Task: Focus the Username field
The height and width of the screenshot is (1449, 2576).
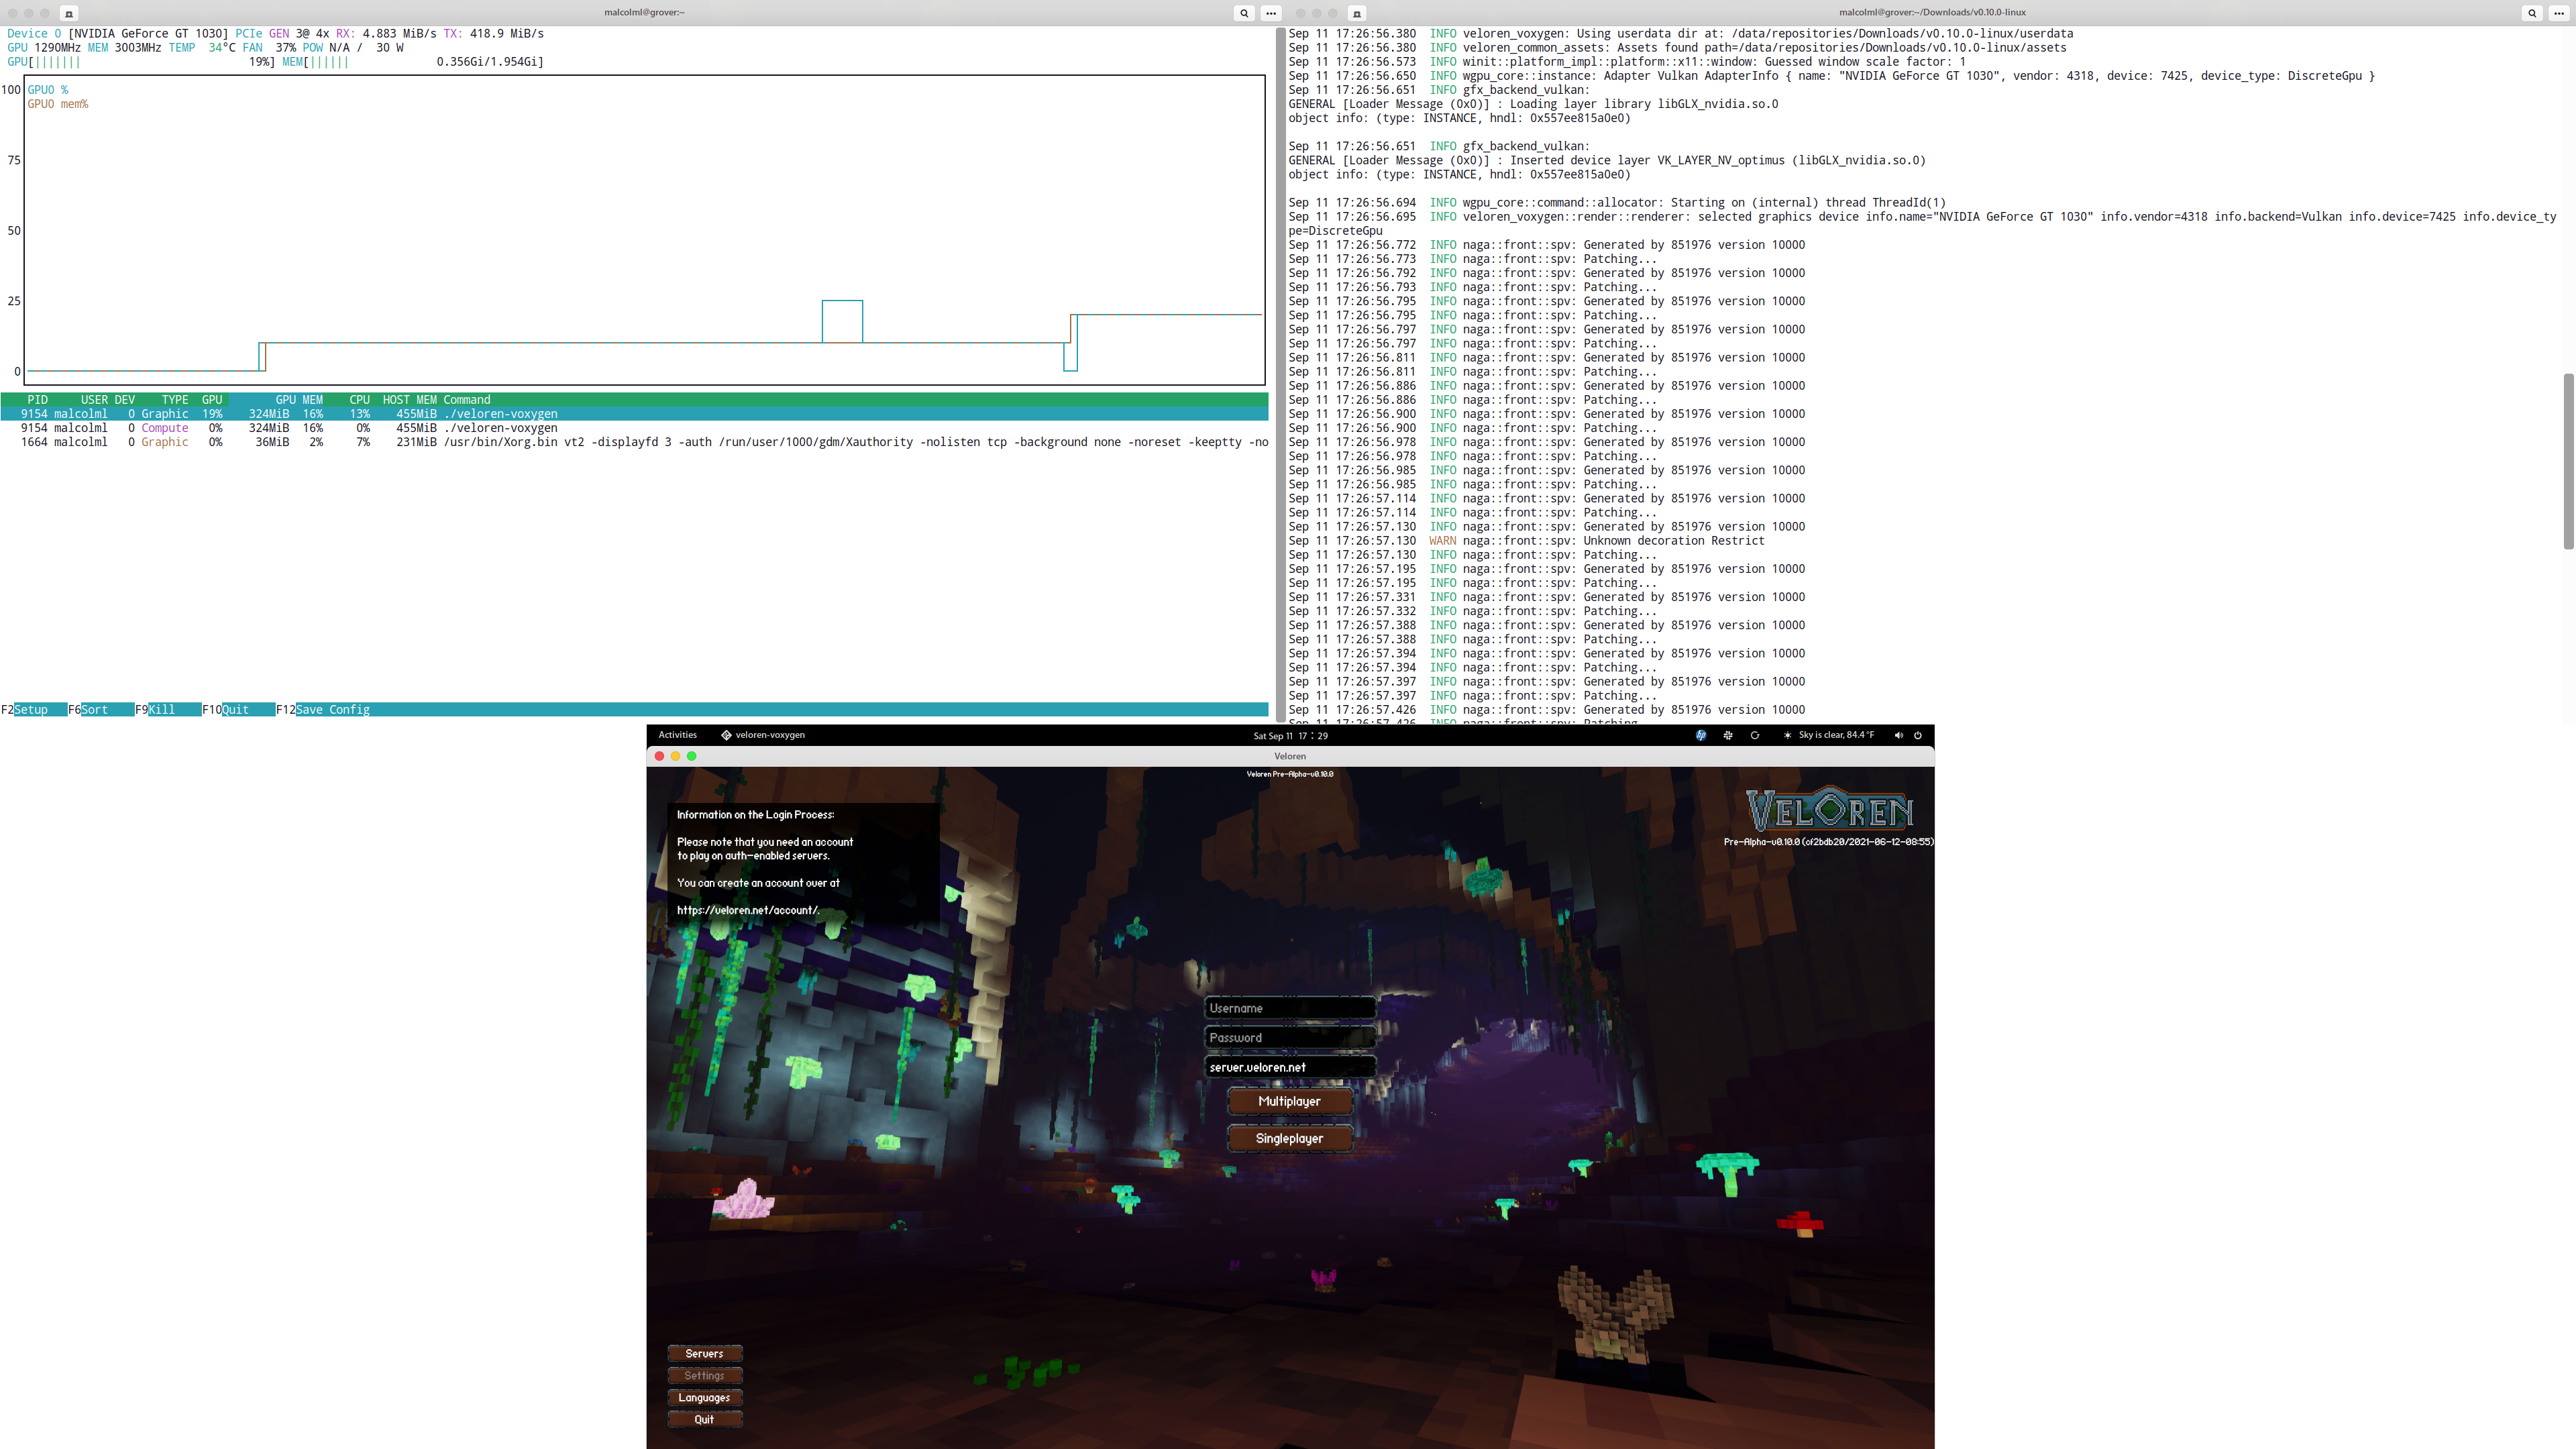Action: 1290,1008
